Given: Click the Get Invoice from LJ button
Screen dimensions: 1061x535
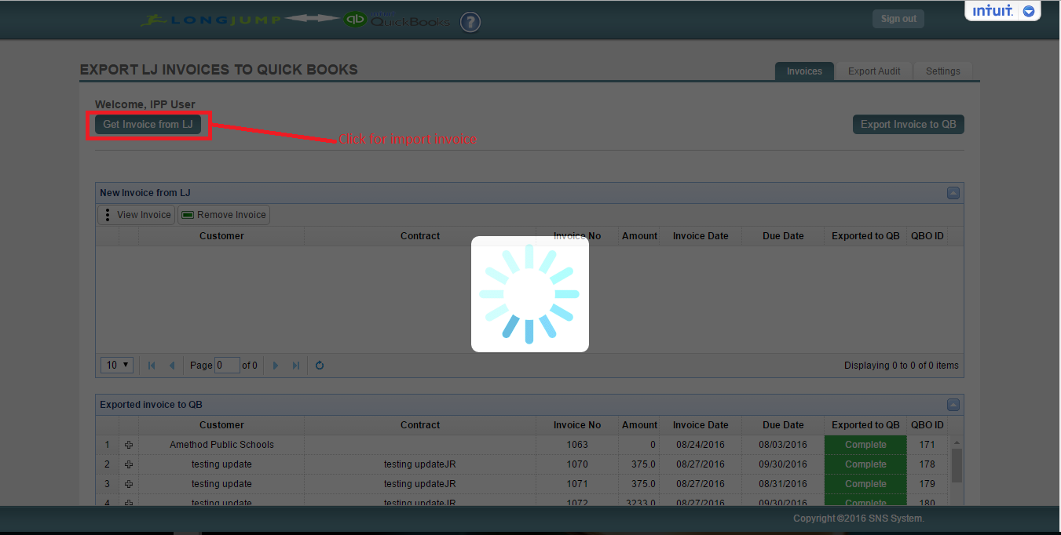Looking at the screenshot, I should click(x=148, y=125).
